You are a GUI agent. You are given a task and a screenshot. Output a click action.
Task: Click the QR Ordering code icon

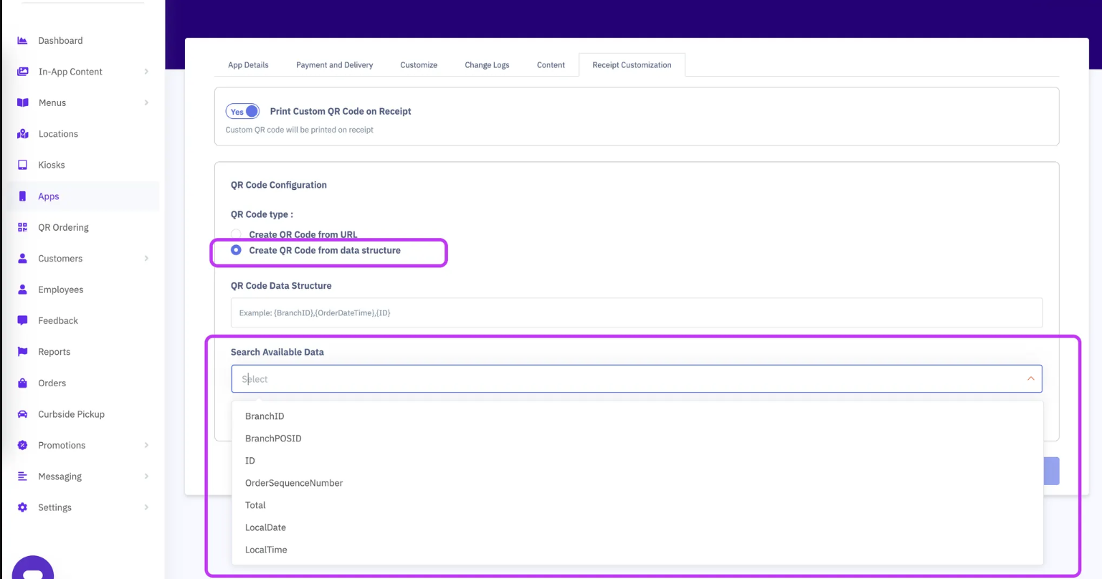coord(22,227)
